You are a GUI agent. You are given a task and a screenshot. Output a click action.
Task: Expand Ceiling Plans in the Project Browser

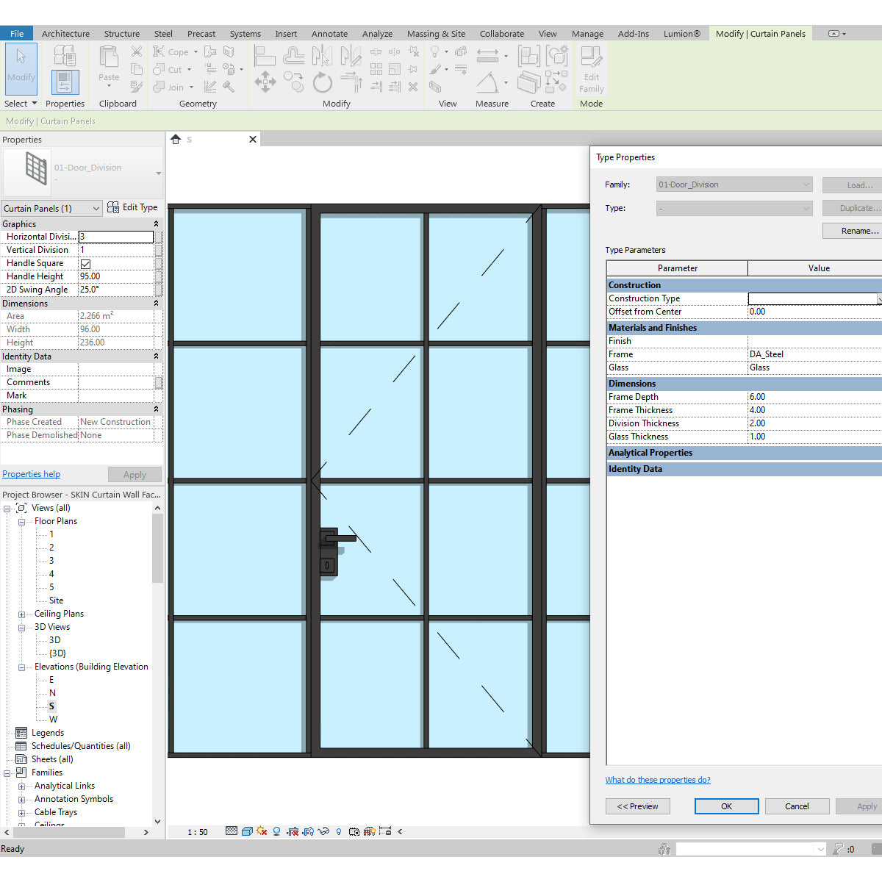click(22, 613)
